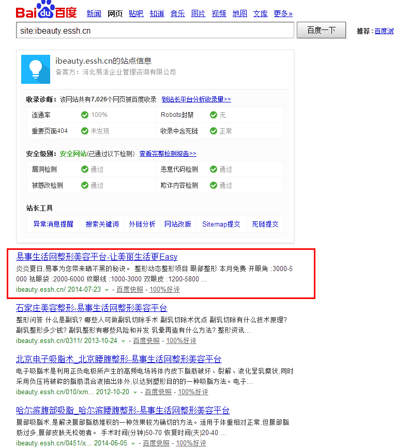
Task: Open 查看完整检测报告>> link
Action: coord(168,154)
